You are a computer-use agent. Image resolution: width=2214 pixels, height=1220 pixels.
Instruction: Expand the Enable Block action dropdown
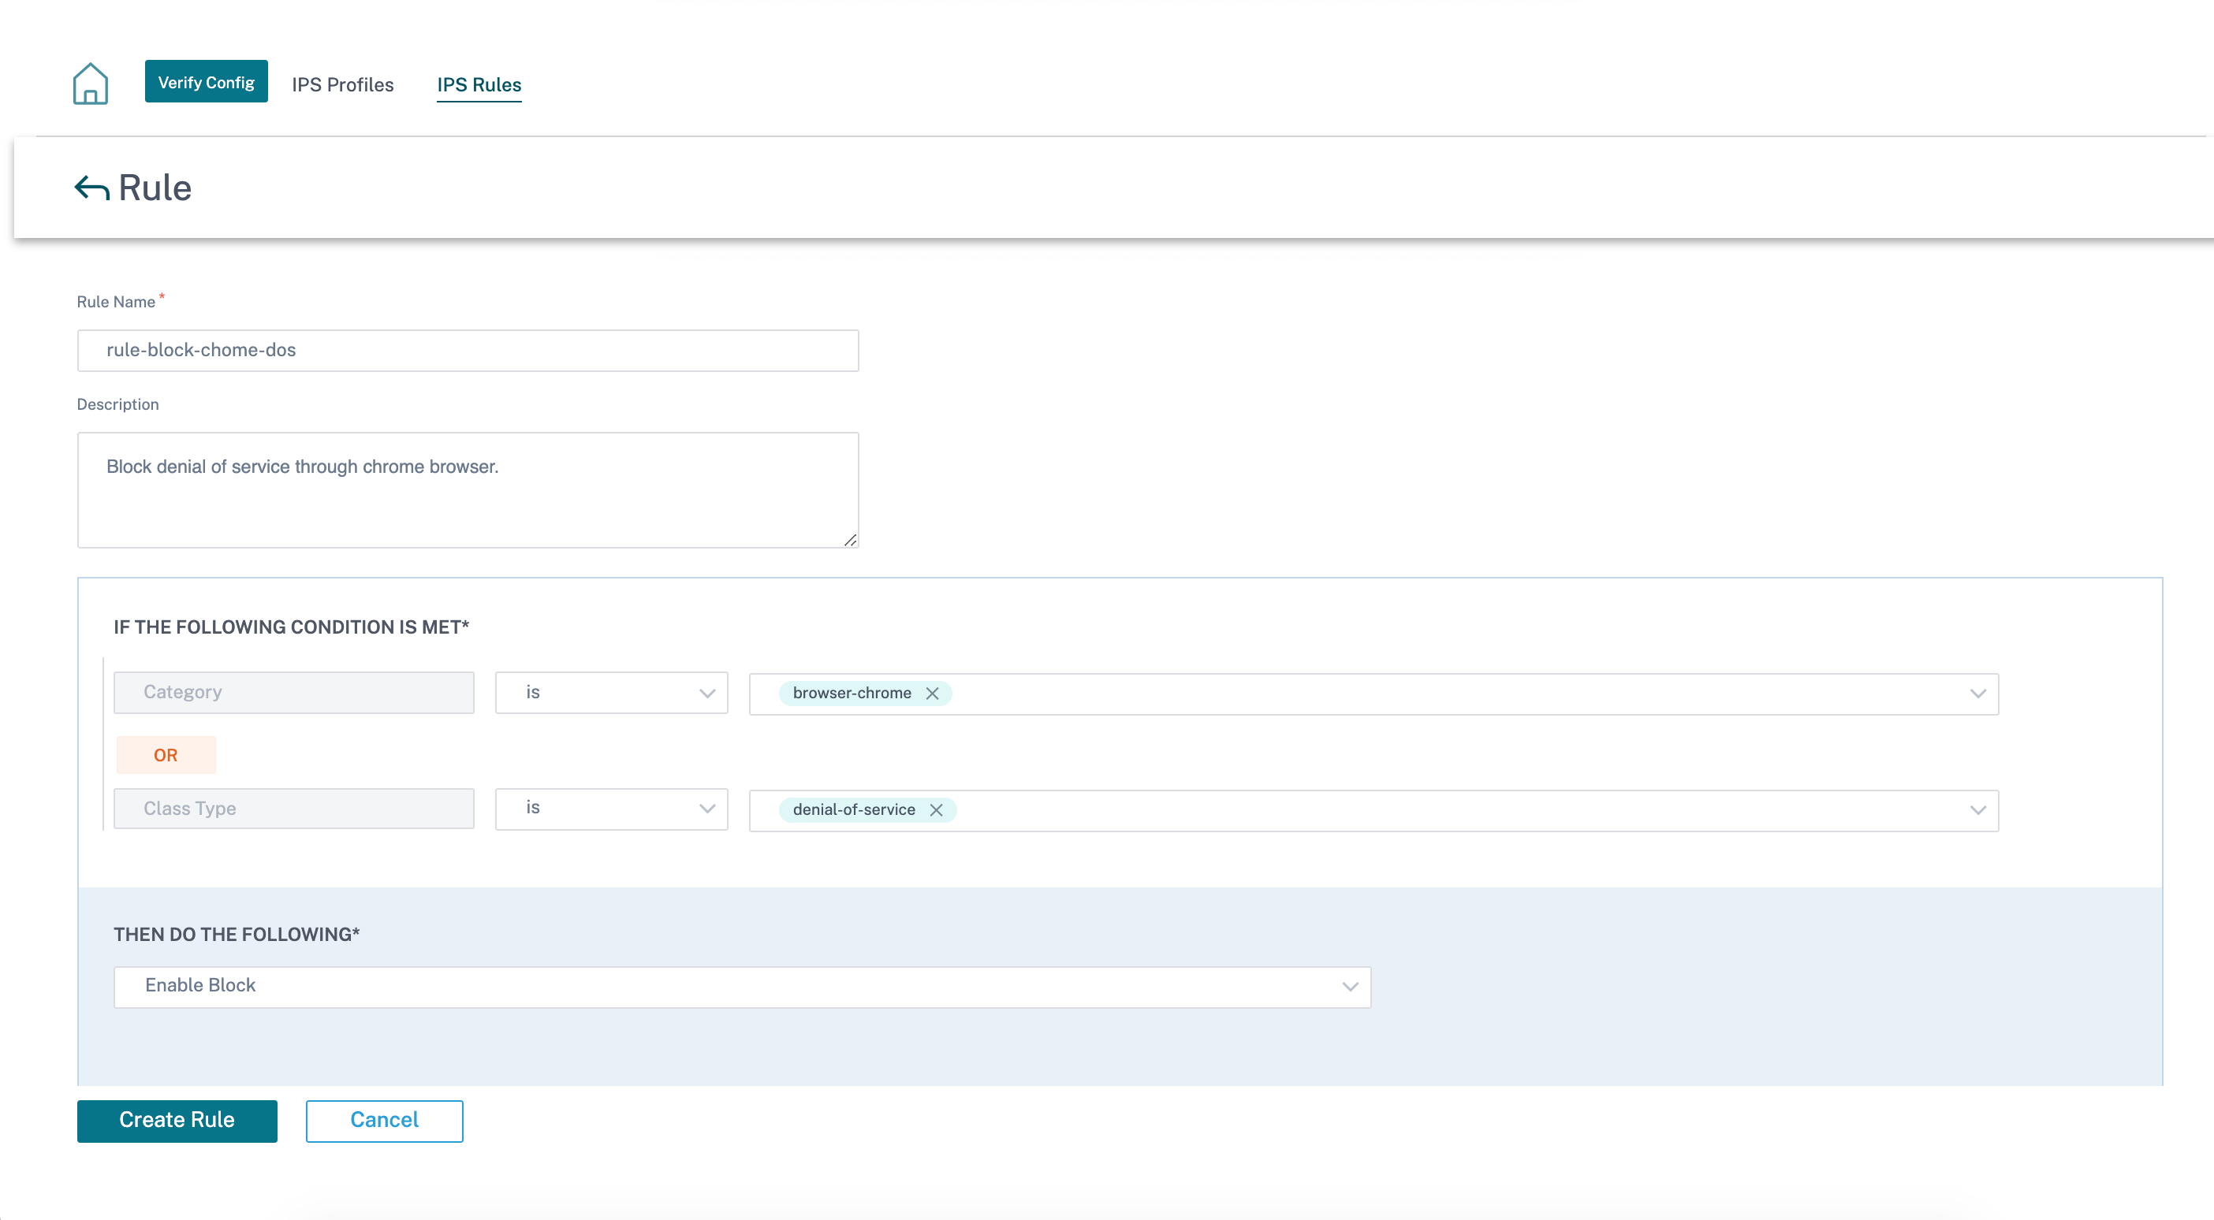coord(1348,986)
